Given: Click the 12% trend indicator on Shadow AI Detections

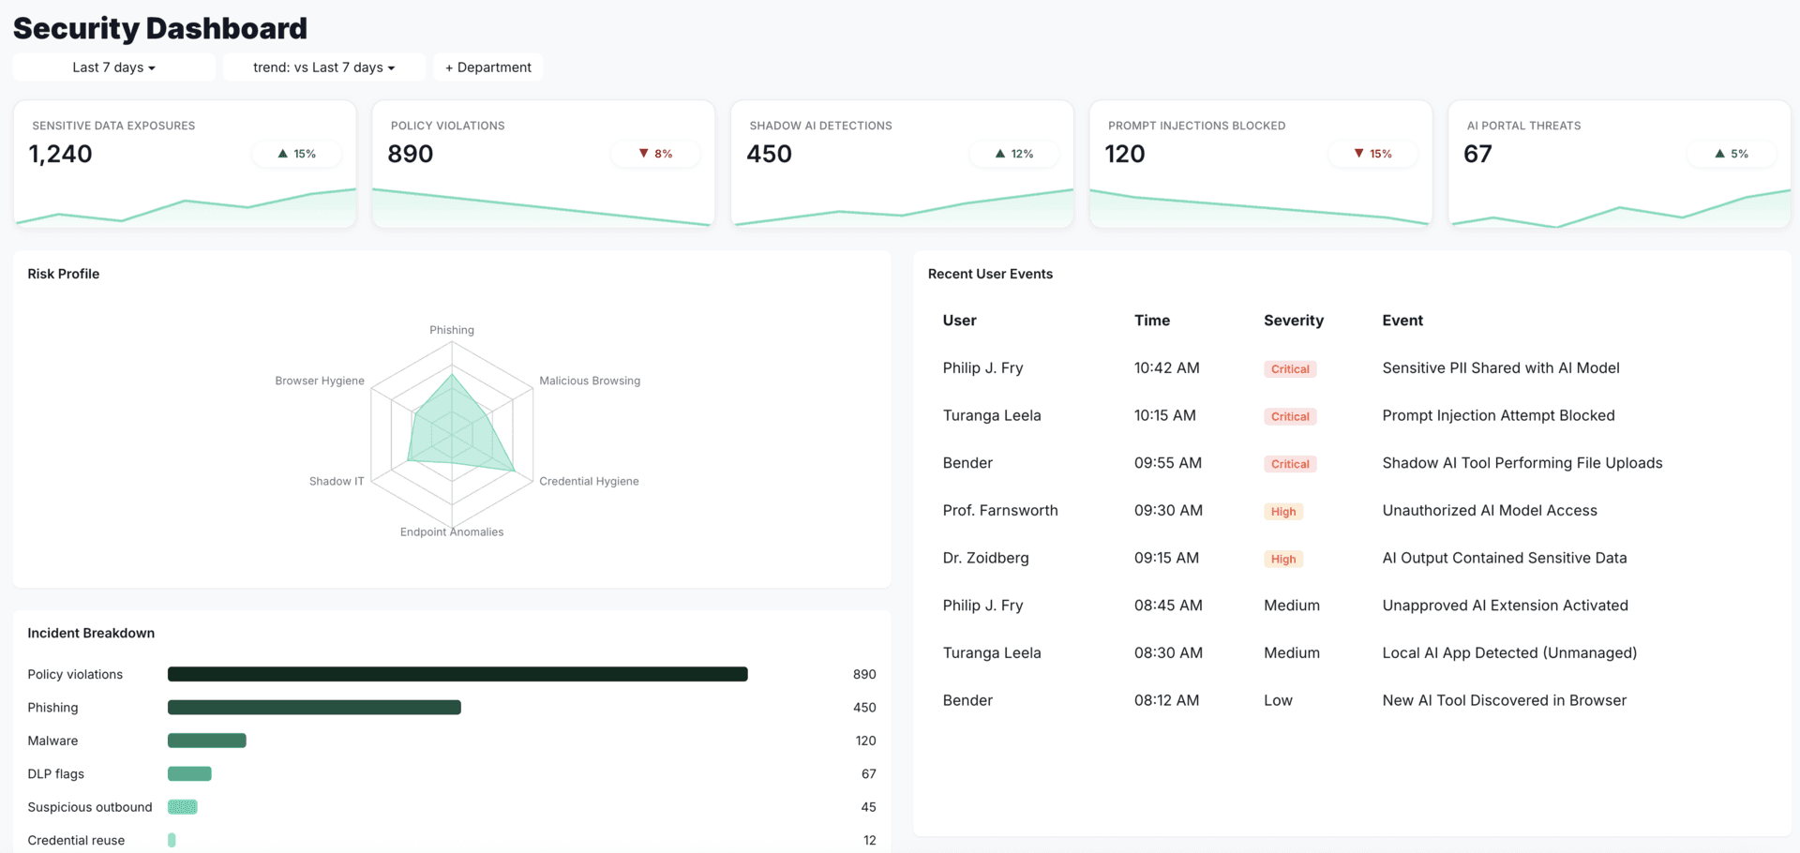Looking at the screenshot, I should pyautogui.click(x=1013, y=153).
